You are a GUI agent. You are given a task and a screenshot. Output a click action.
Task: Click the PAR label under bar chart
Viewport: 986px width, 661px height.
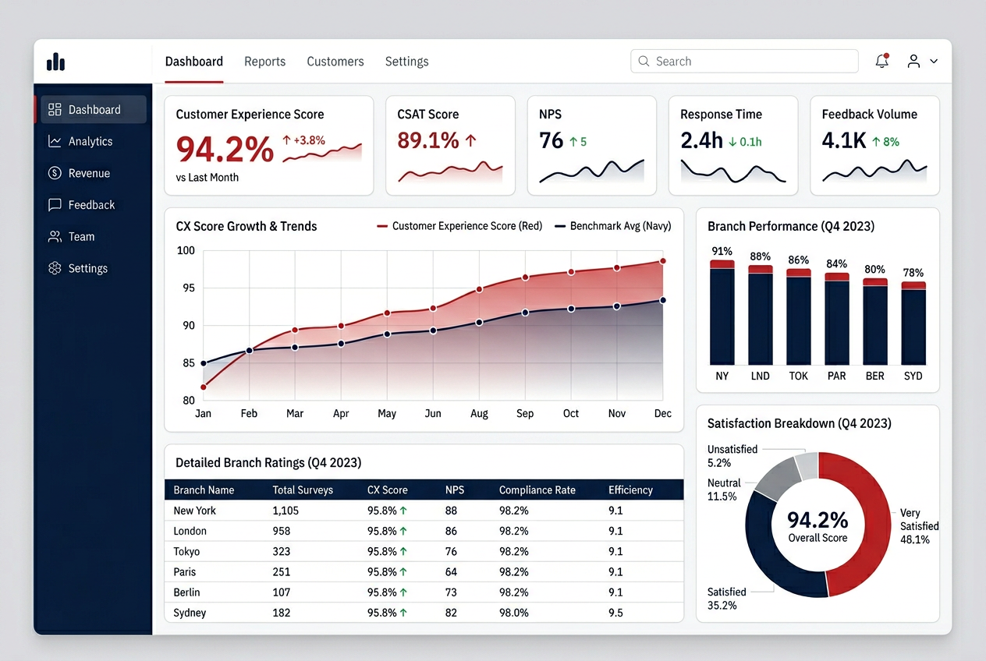(836, 376)
